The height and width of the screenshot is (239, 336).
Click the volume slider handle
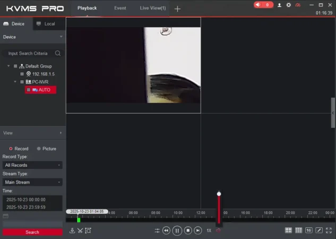219,194
